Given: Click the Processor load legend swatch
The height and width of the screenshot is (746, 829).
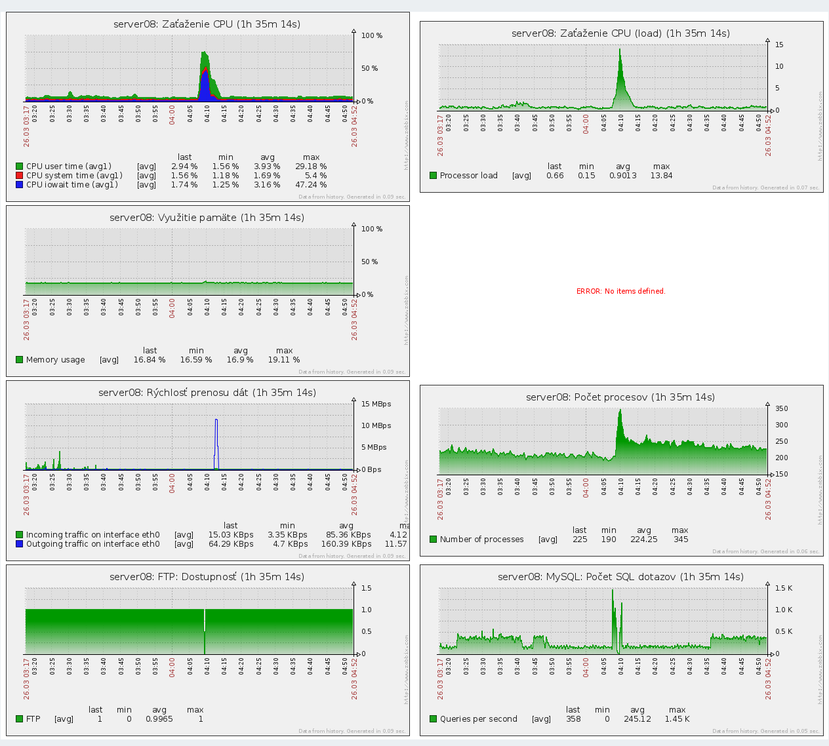Looking at the screenshot, I should [433, 176].
